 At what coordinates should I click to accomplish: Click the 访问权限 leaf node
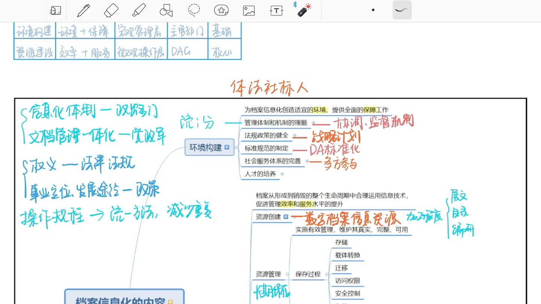click(x=348, y=281)
